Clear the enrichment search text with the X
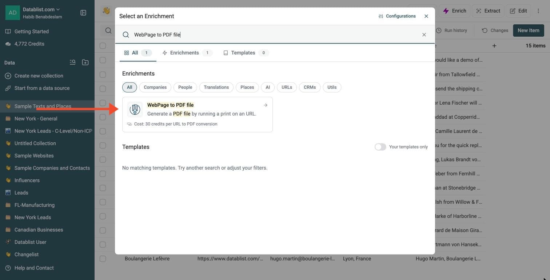This screenshot has width=550, height=280. 424,35
